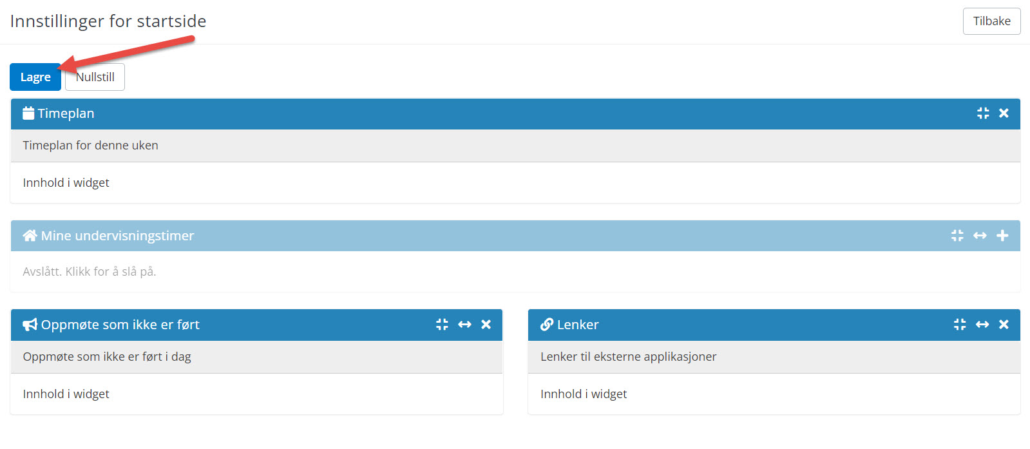Remove the Timeplan widget with X
The width and height of the screenshot is (1030, 449).
tap(1004, 113)
